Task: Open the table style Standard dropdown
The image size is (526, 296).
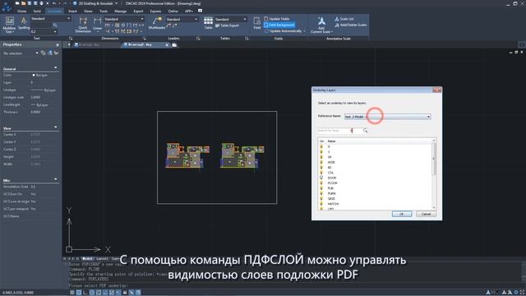Action: pos(231,19)
